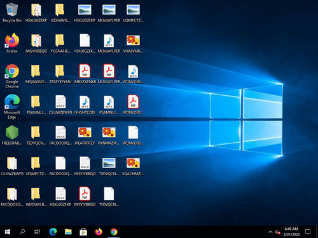Select the PSAMNLJ MP3 audio file
This screenshot has width=318, height=238.
click(109, 105)
